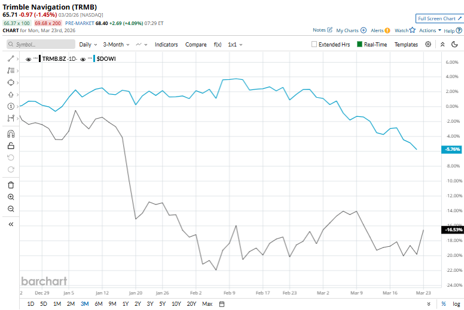
Task: Change the chart type dropdown
Action: [x=142, y=45]
